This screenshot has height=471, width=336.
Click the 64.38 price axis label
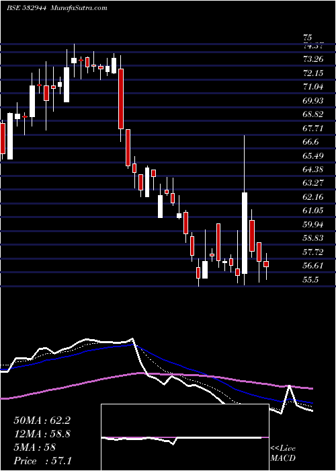[x=313, y=170]
